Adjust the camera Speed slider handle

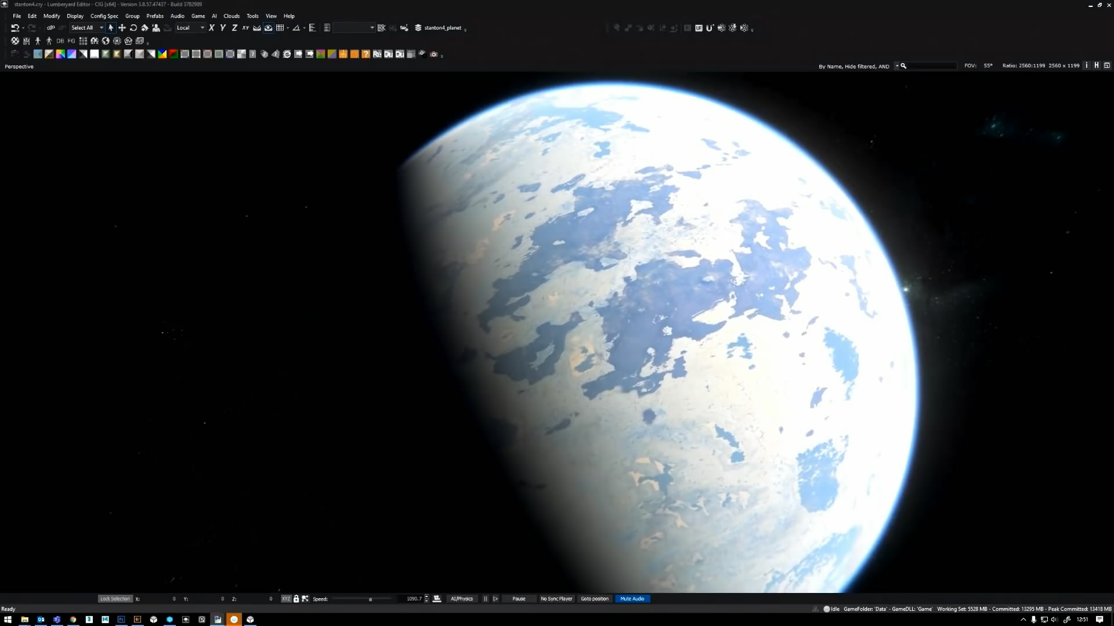[370, 599]
